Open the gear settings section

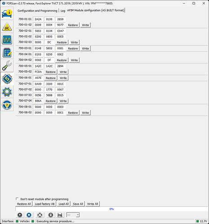(7, 91)
